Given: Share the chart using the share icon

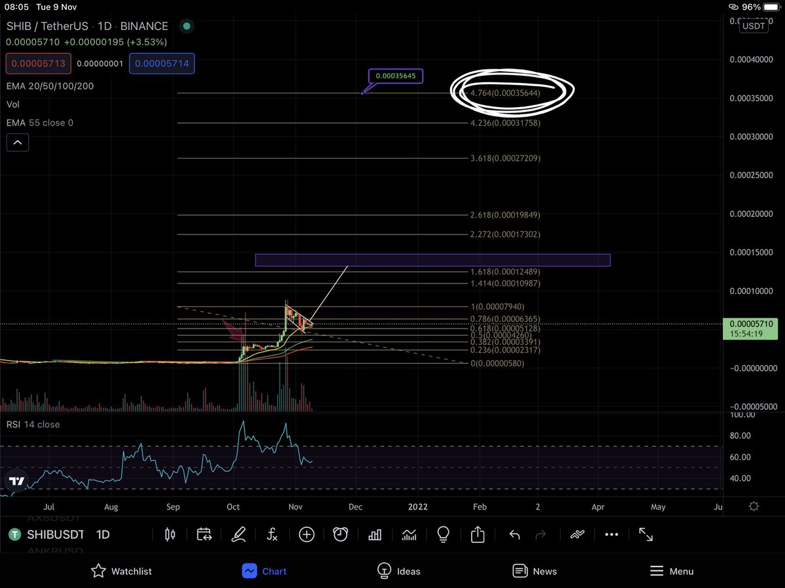Looking at the screenshot, I should (478, 534).
